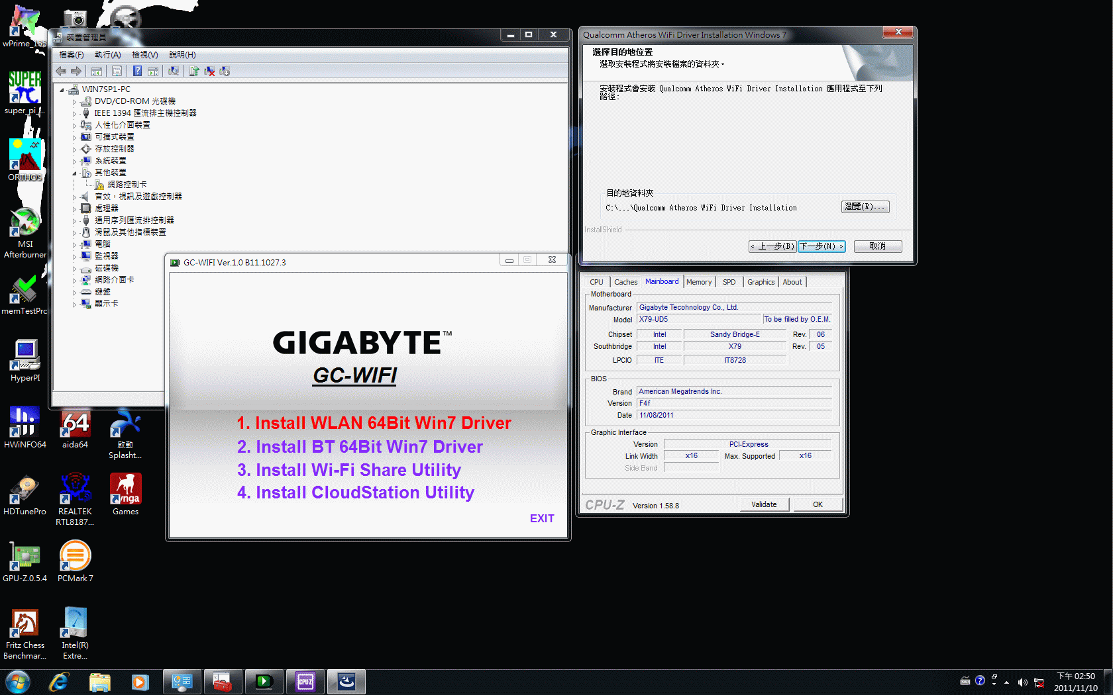Open the 執行(A) menu in Device Manager
The height and width of the screenshot is (695, 1113).
(x=107, y=55)
